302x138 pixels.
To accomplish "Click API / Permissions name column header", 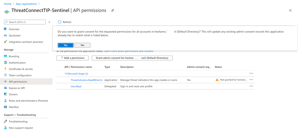I will tap(78, 67).
